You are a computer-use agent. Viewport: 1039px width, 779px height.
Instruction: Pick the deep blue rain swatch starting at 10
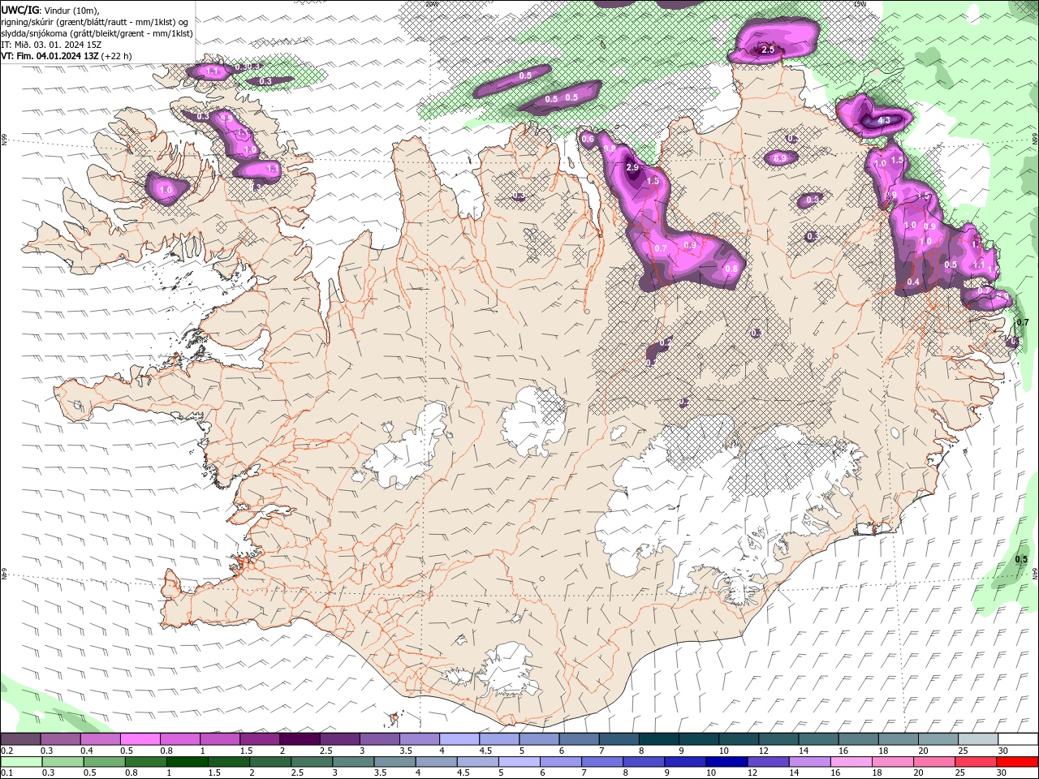[727, 761]
